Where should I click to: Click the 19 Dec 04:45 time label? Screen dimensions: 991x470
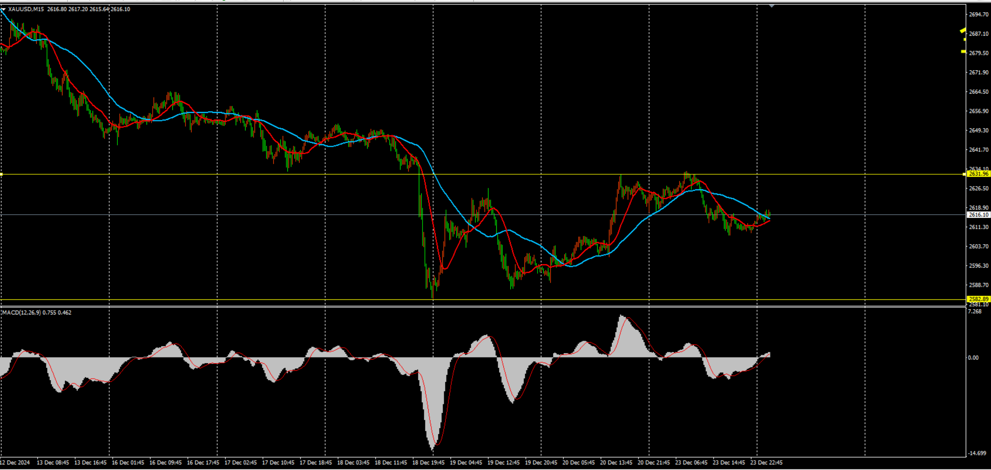tap(466, 463)
